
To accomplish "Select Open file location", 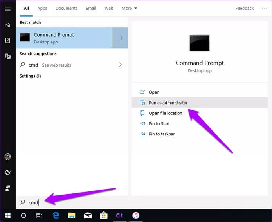I will 200,113.
